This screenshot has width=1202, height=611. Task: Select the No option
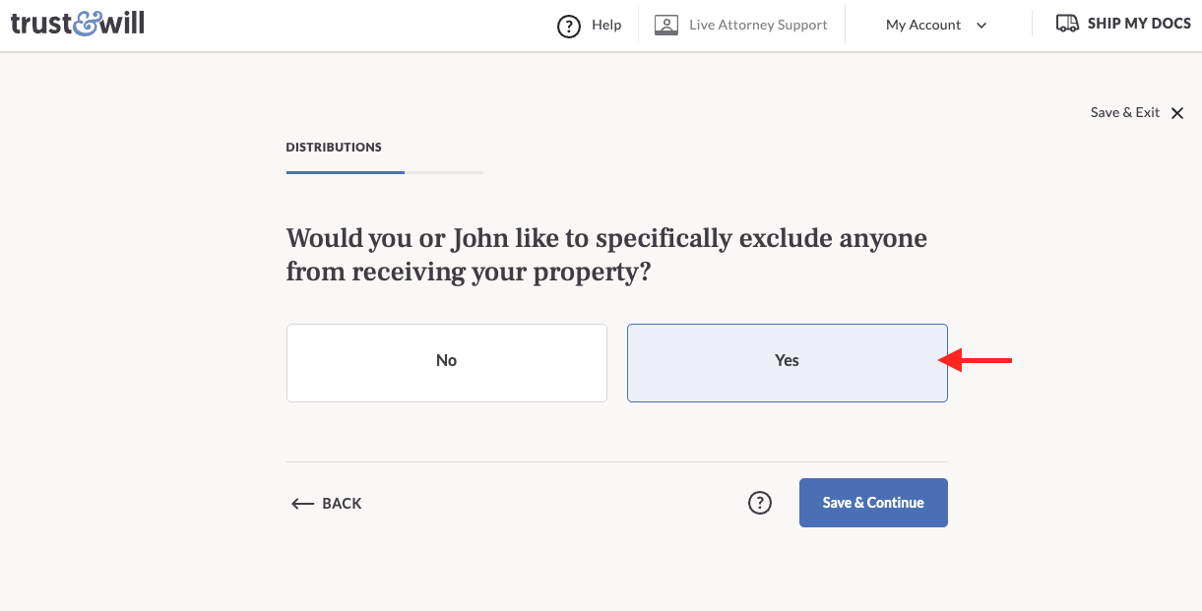pyautogui.click(x=446, y=362)
